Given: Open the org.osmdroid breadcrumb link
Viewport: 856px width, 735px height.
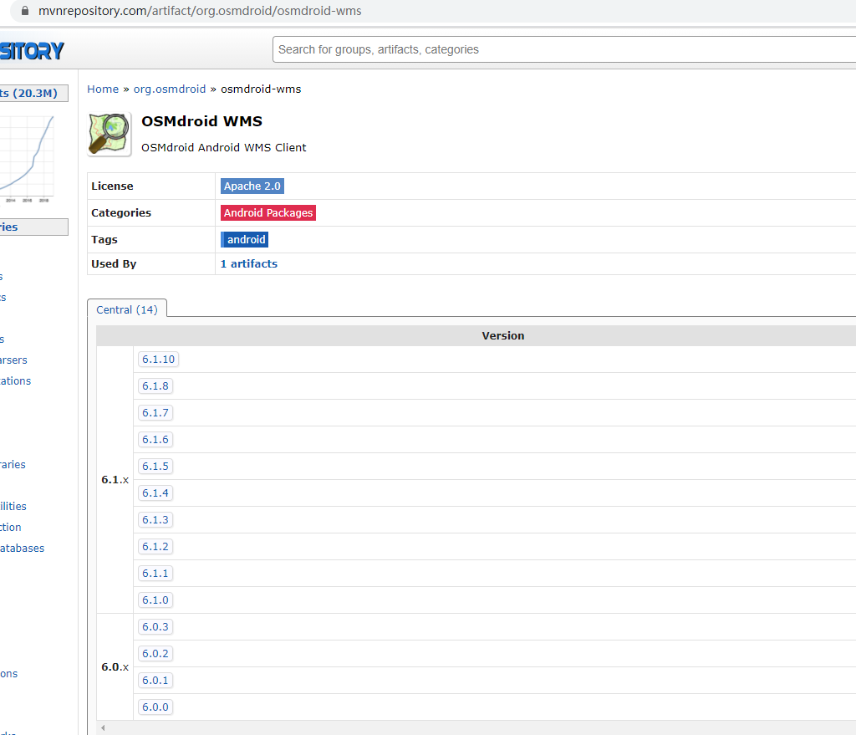Looking at the screenshot, I should tap(169, 89).
